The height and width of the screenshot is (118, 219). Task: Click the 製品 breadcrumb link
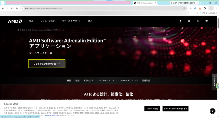(x=24, y=30)
